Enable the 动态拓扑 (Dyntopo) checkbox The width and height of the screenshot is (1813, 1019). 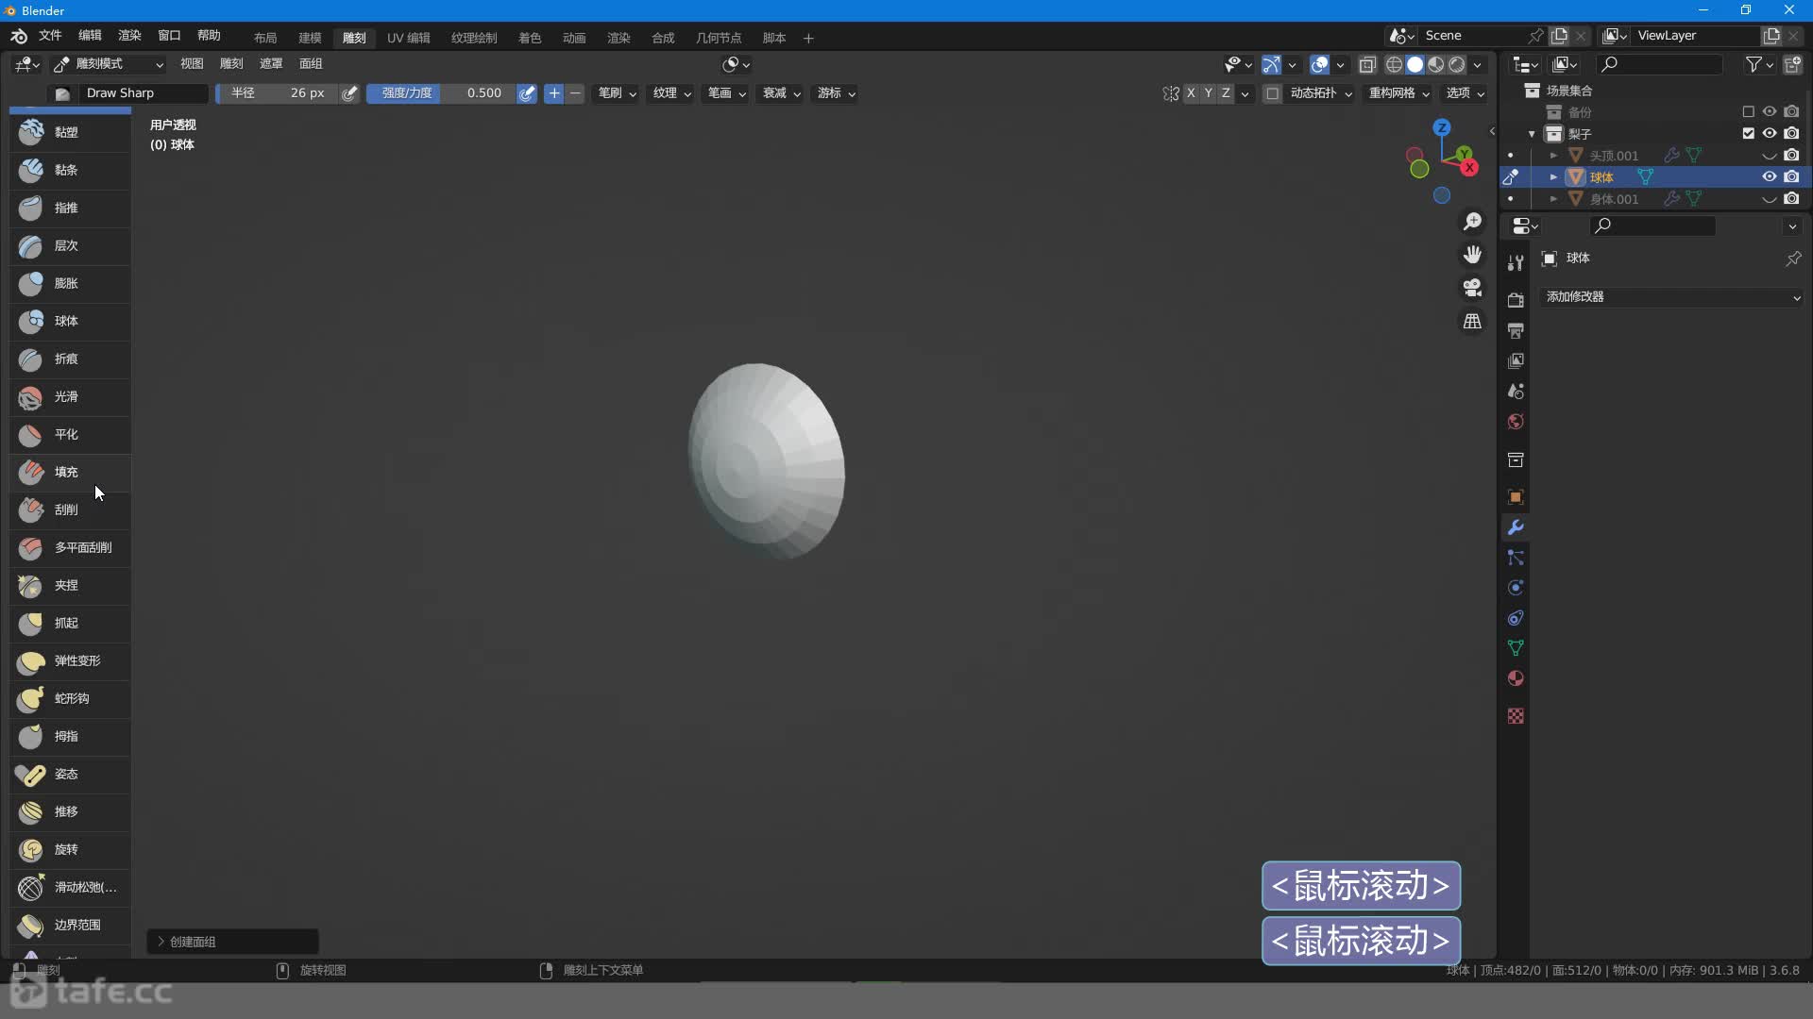tap(1273, 93)
